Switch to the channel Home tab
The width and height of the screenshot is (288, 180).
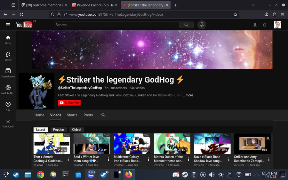point(39,115)
